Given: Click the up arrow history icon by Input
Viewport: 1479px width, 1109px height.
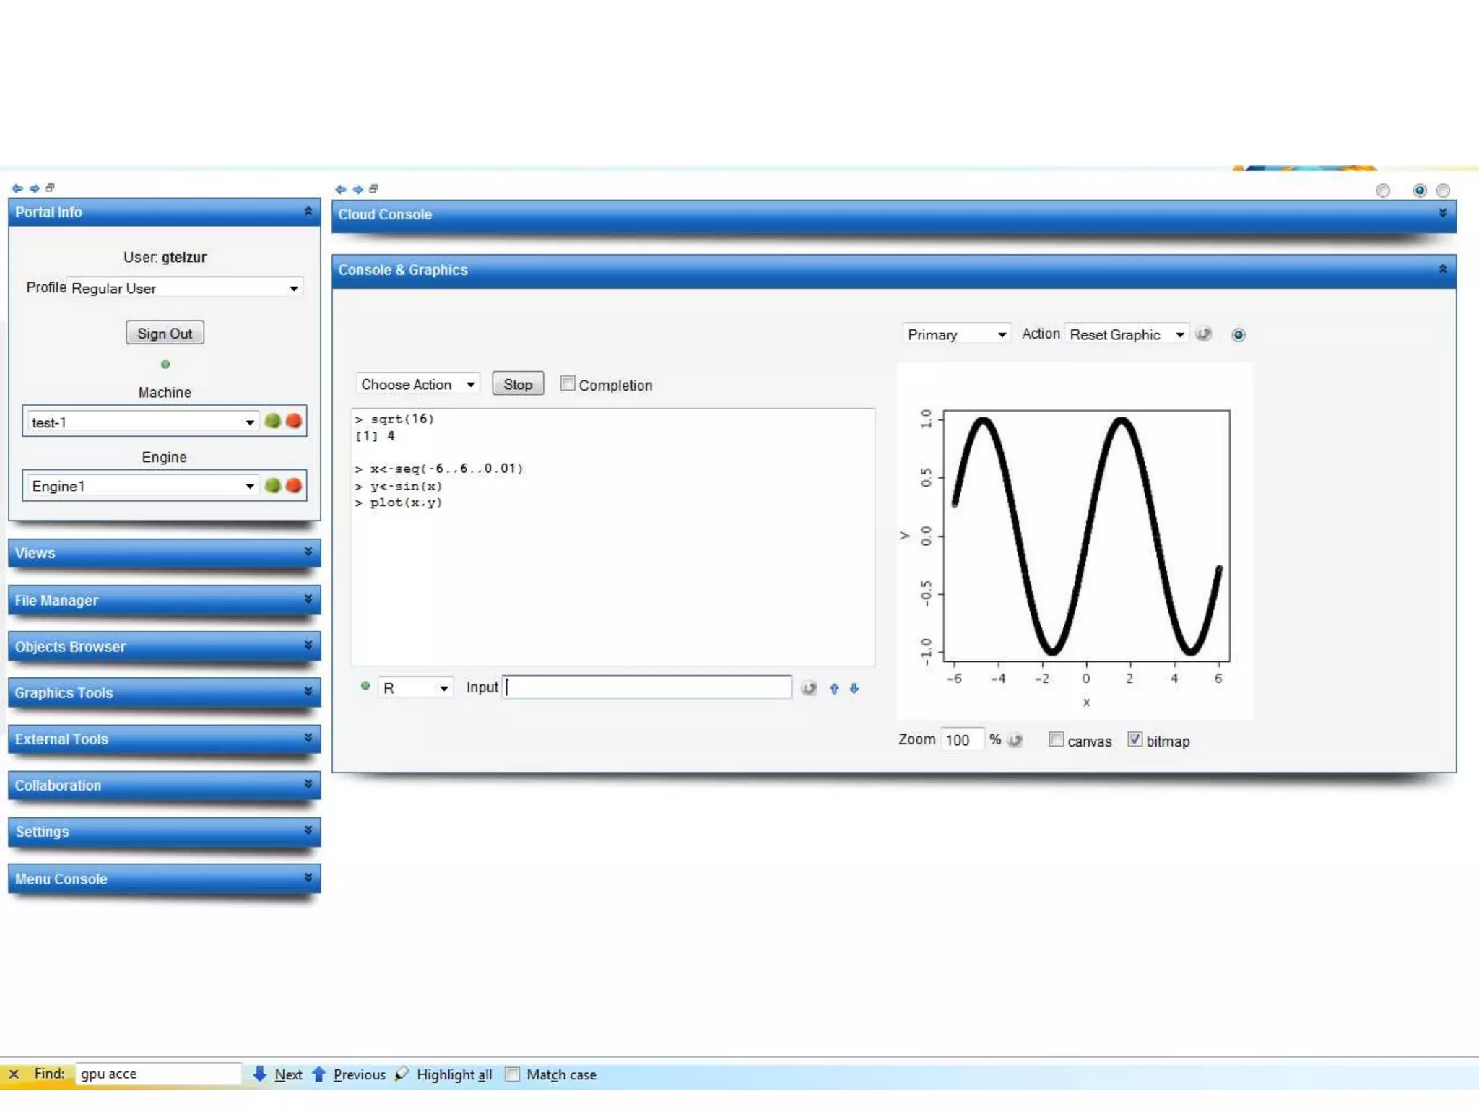Looking at the screenshot, I should tap(834, 689).
